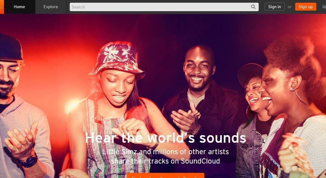The height and width of the screenshot is (178, 326).
Task: Click the "Little Simz and millions" text line
Action: 165,151
